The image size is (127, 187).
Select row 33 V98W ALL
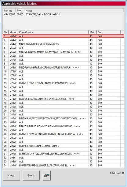64,162
